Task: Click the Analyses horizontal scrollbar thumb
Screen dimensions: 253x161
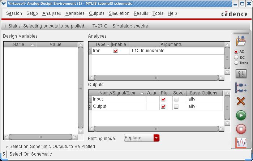Action: tap(156, 78)
